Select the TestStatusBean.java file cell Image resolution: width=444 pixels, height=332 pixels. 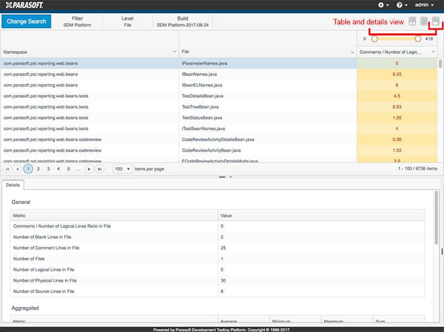268,118
